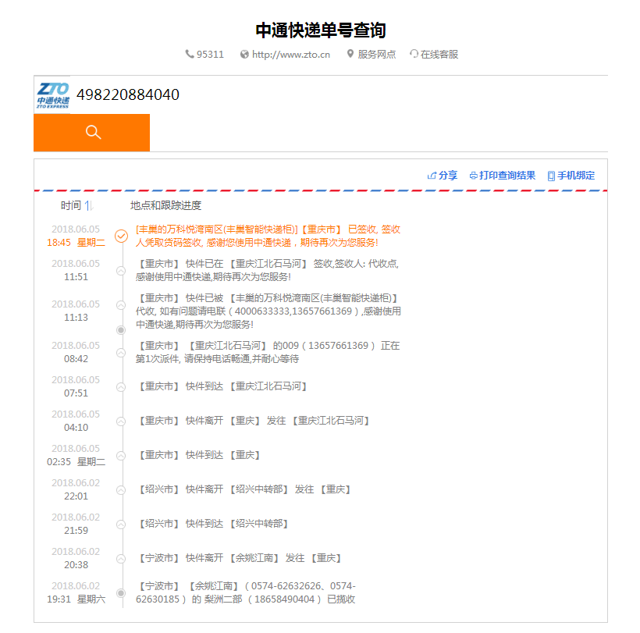This screenshot has height=633, width=640.
Task: Click timeline marker for 20:38 entry
Action: (121, 558)
